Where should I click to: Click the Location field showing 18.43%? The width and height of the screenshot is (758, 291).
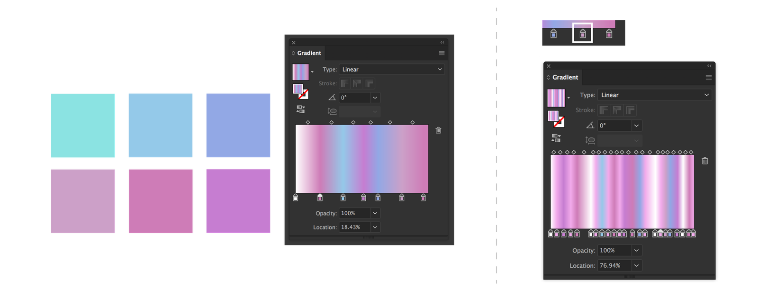coord(354,227)
